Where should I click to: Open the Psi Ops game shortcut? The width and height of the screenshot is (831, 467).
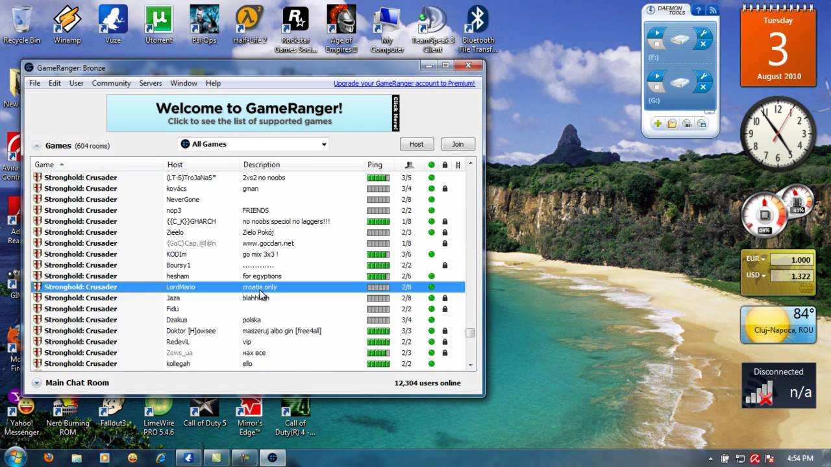click(x=204, y=25)
